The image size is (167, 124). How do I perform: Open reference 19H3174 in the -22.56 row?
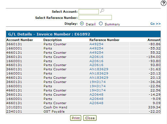click(x=98, y=86)
